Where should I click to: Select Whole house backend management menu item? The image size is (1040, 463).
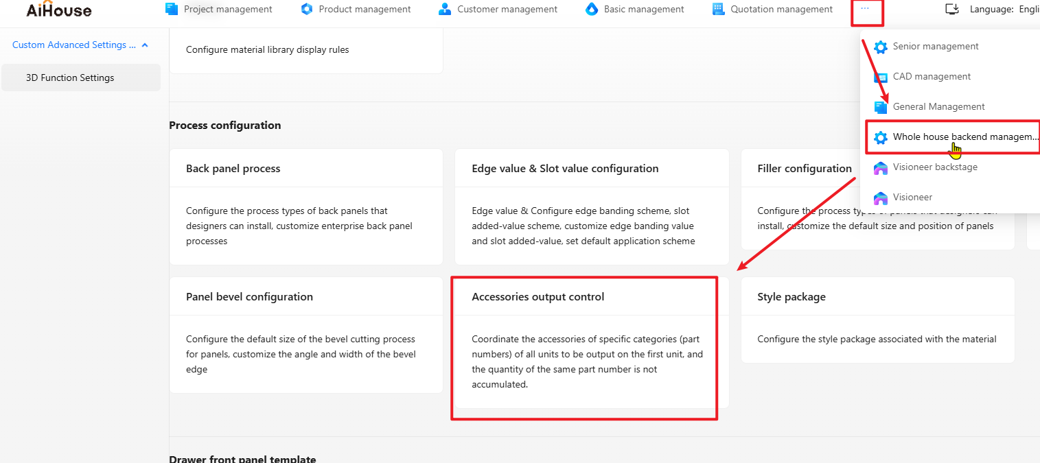[x=964, y=137]
